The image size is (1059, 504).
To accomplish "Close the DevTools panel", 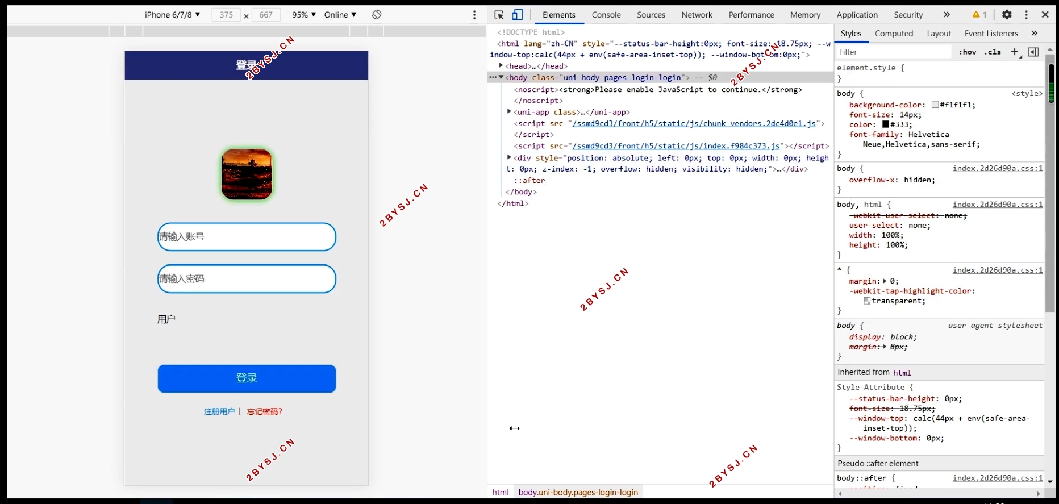I will coord(1045,15).
